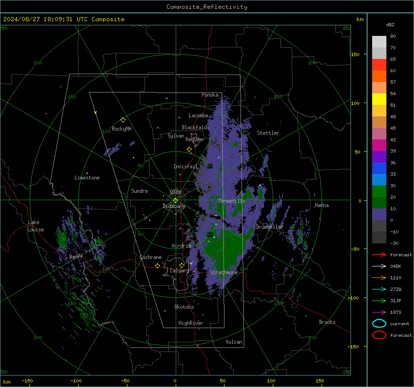Screen dimensions: 414x387
Task: Click the 'RedDeer' city label
Action: [195, 139]
